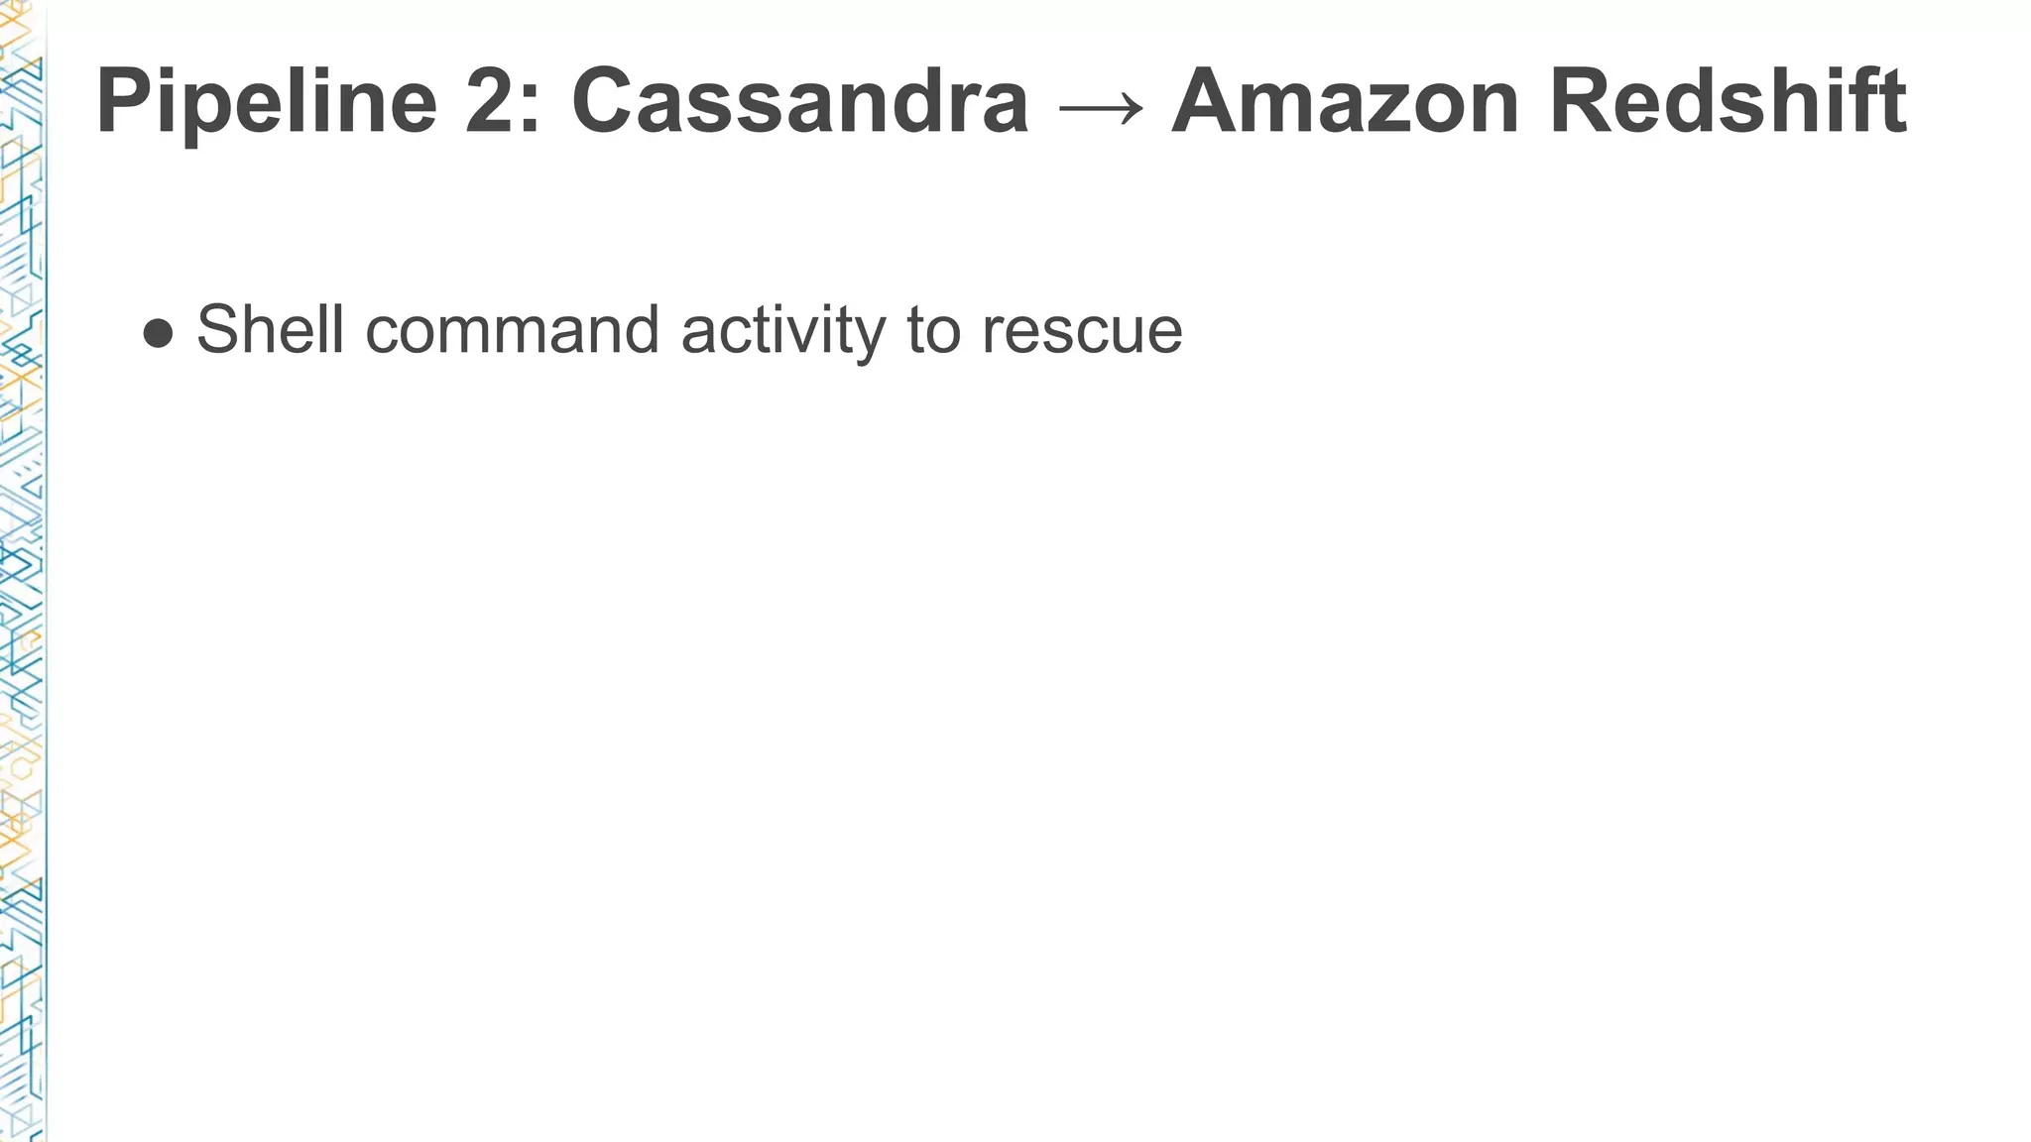Click the letter 'P' starting the title

pyautogui.click(x=126, y=100)
